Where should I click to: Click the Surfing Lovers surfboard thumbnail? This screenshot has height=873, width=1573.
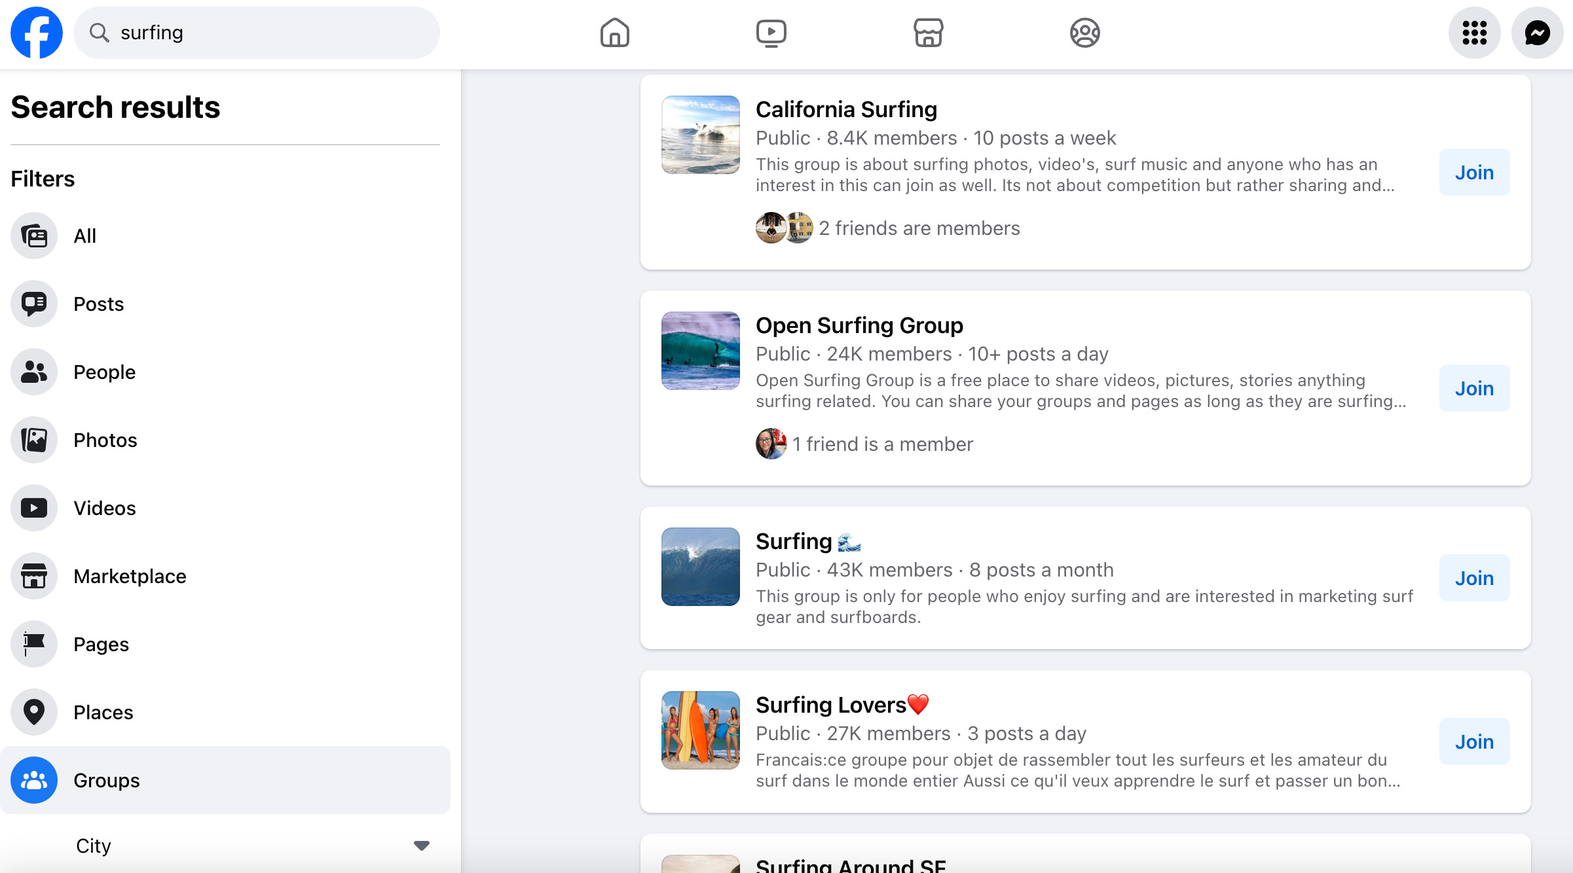701,730
